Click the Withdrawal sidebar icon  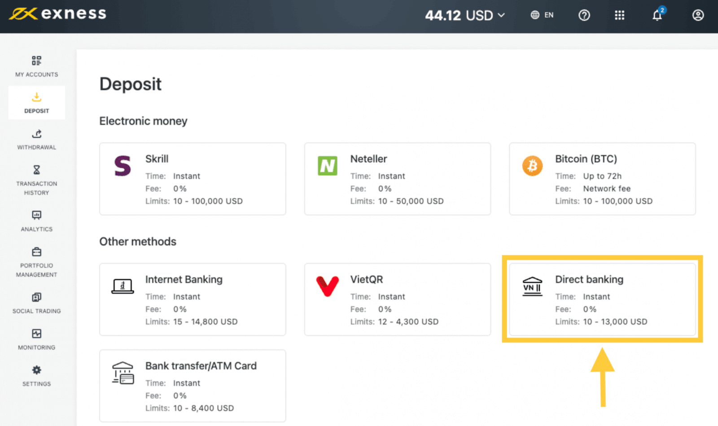pyautogui.click(x=36, y=134)
